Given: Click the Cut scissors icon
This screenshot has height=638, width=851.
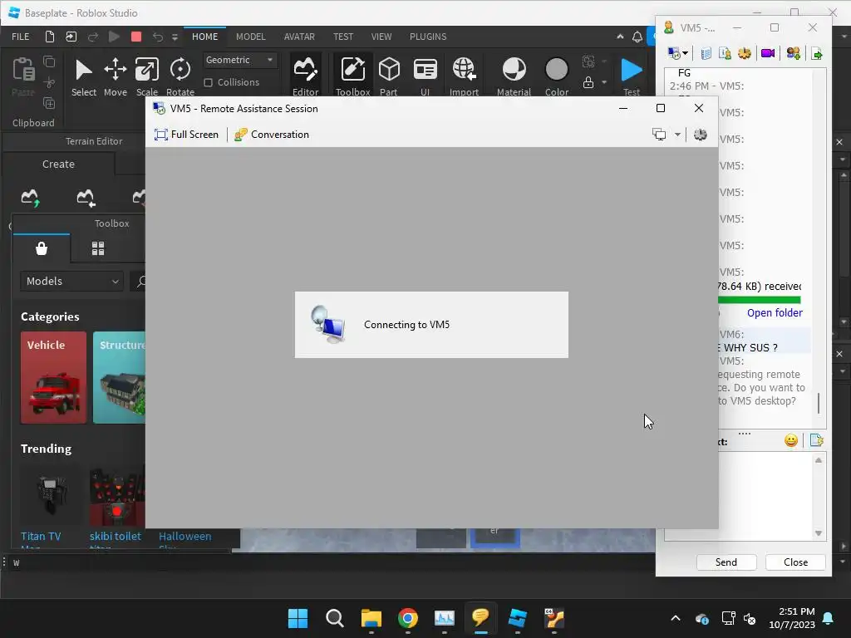Looking at the screenshot, I should point(49,82).
